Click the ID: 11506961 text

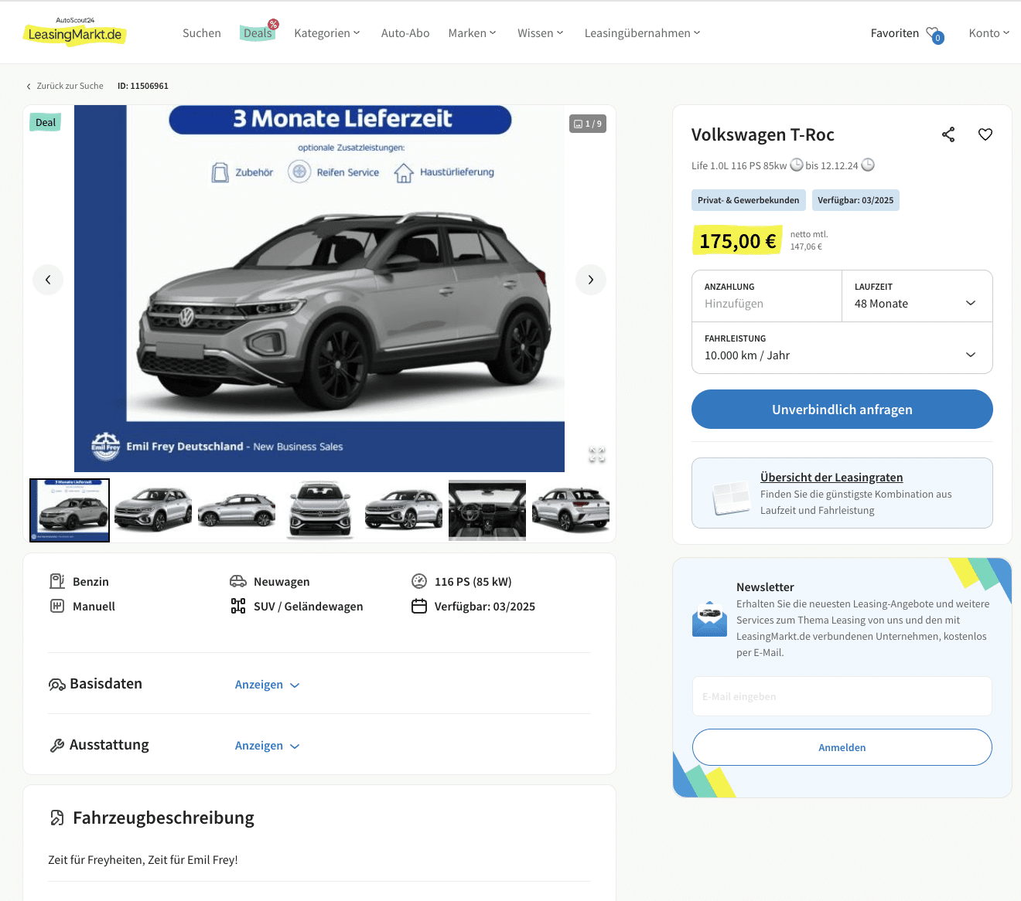point(143,86)
